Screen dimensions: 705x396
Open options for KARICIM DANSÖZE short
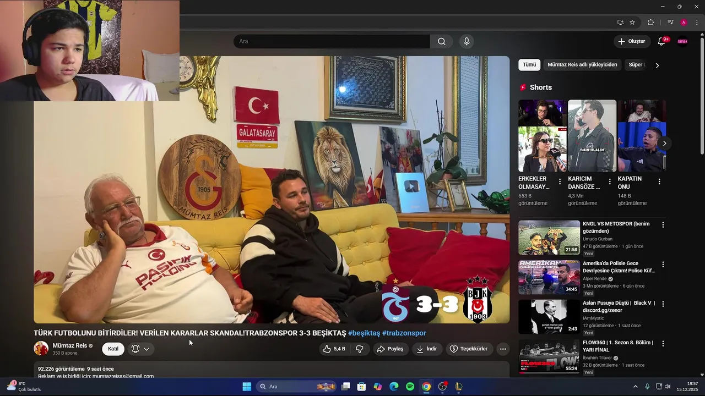pyautogui.click(x=610, y=182)
